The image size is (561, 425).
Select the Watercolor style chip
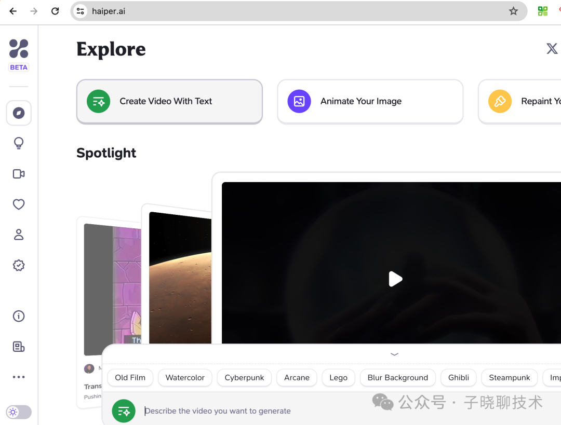click(x=185, y=378)
